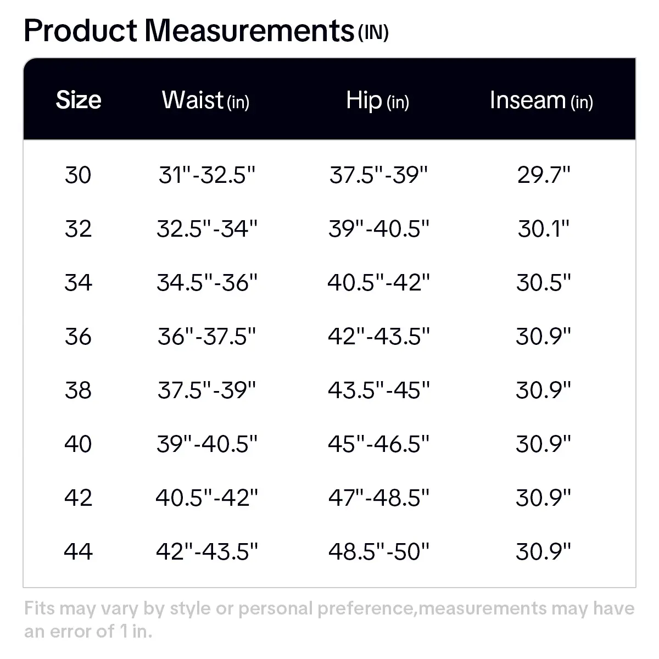Click the 48.5"-50" hip value

click(x=378, y=551)
